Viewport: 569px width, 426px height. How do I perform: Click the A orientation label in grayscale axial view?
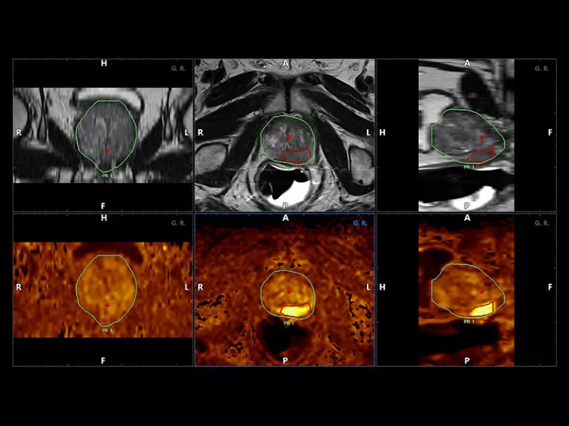coord(286,64)
